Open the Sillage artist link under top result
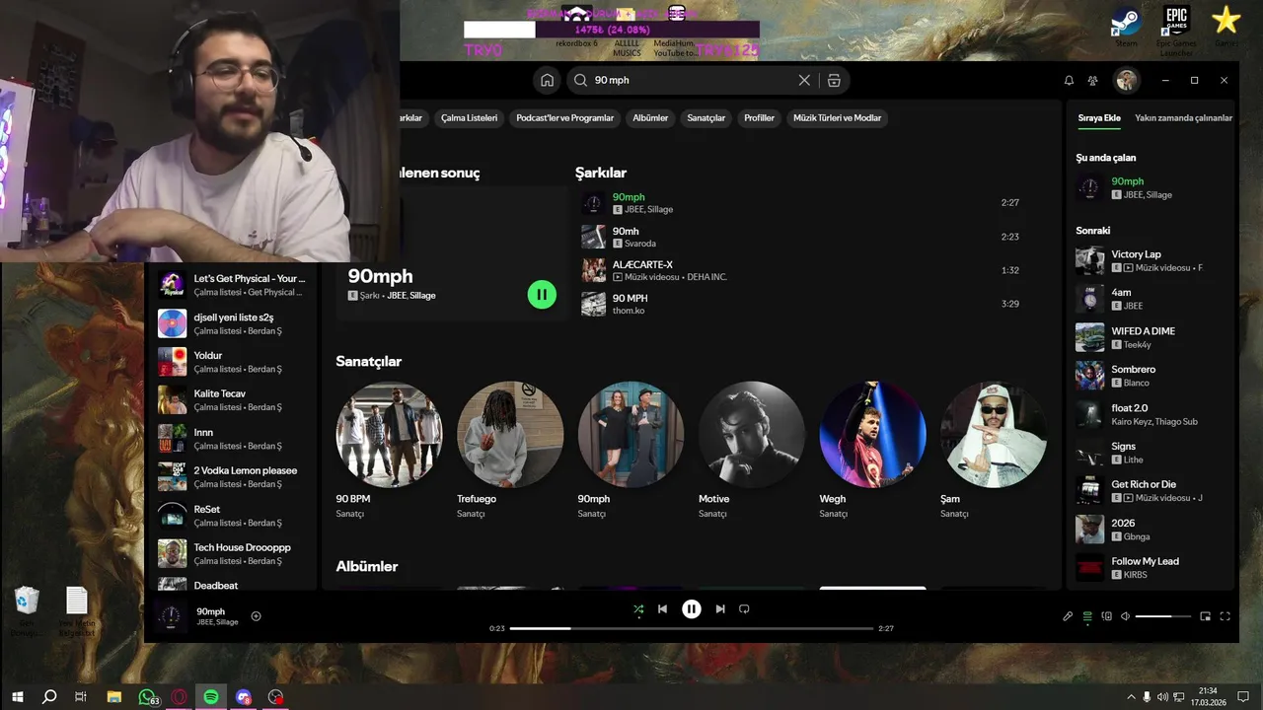The image size is (1263, 710). click(x=422, y=296)
